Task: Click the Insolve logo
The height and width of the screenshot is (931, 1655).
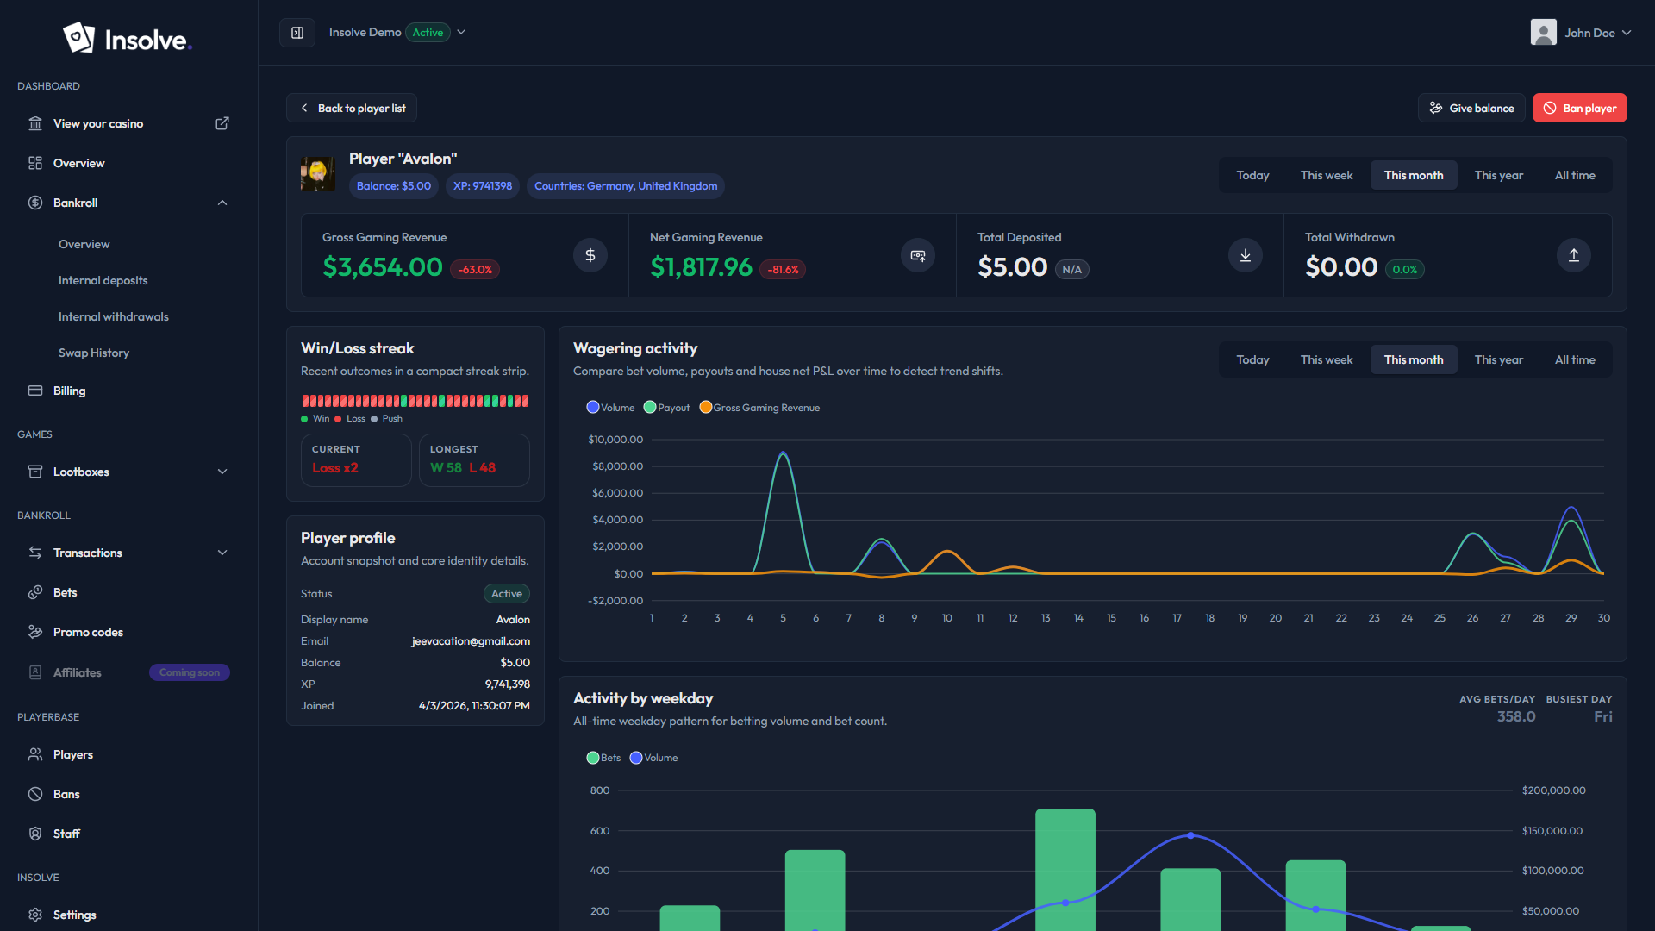Action: (x=128, y=38)
